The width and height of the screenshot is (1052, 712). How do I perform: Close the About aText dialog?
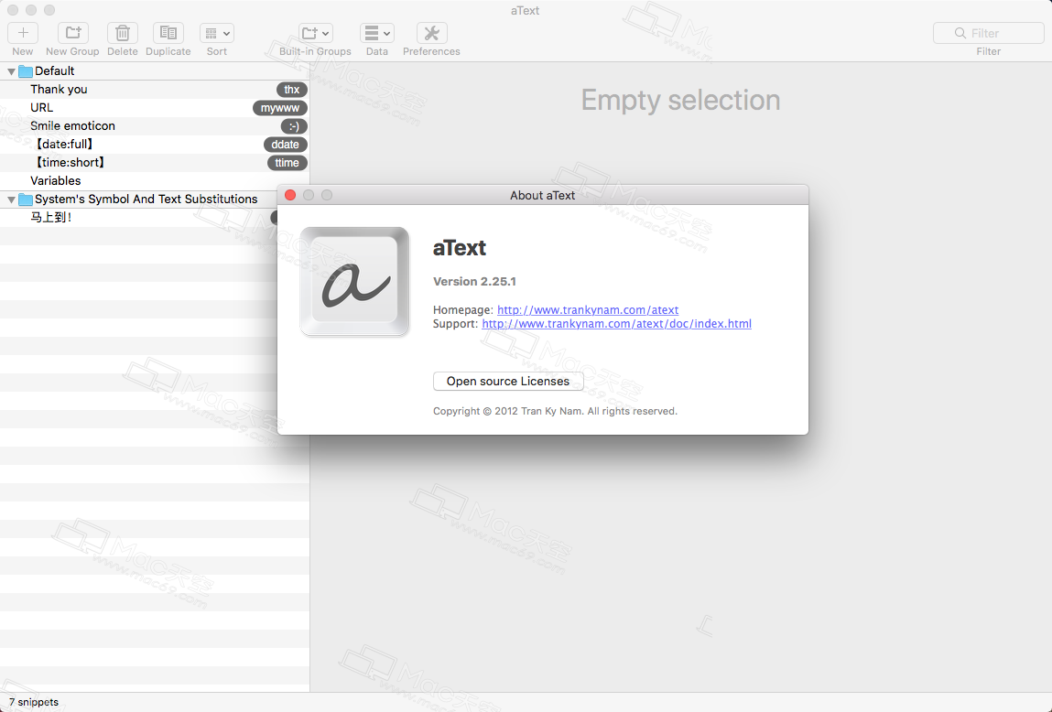(x=290, y=195)
